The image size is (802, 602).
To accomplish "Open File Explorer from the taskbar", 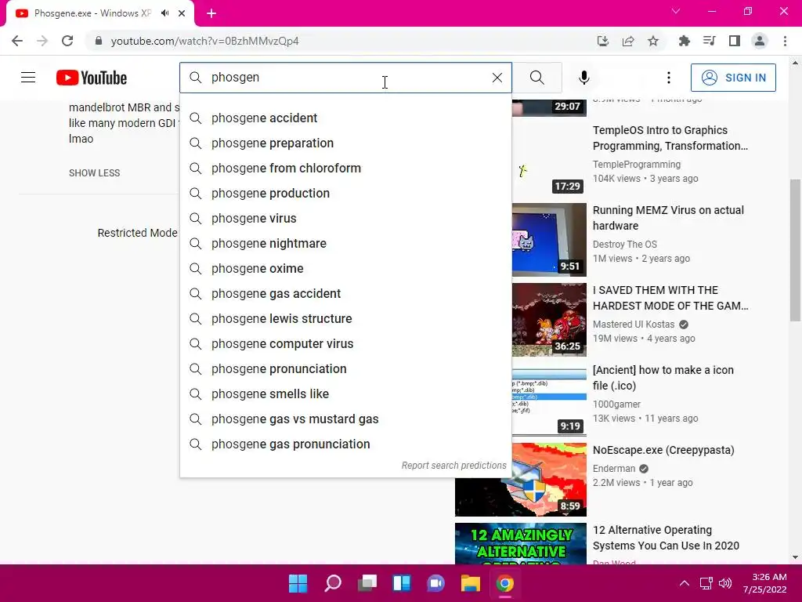I will pos(470,583).
